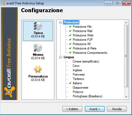Click the scrollbar down arrow
The image size is (132, 115).
tap(126, 97)
